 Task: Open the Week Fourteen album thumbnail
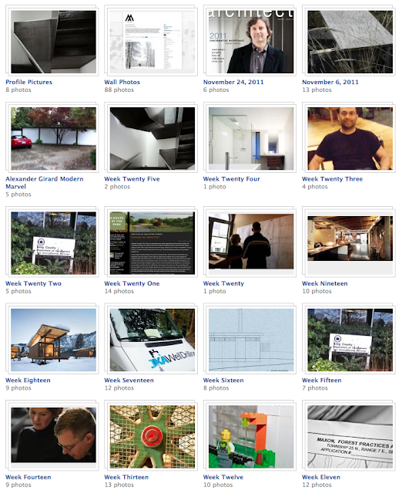pos(53,435)
